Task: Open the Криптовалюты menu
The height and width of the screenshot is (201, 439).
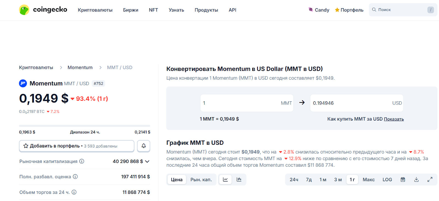Action: pyautogui.click(x=95, y=10)
